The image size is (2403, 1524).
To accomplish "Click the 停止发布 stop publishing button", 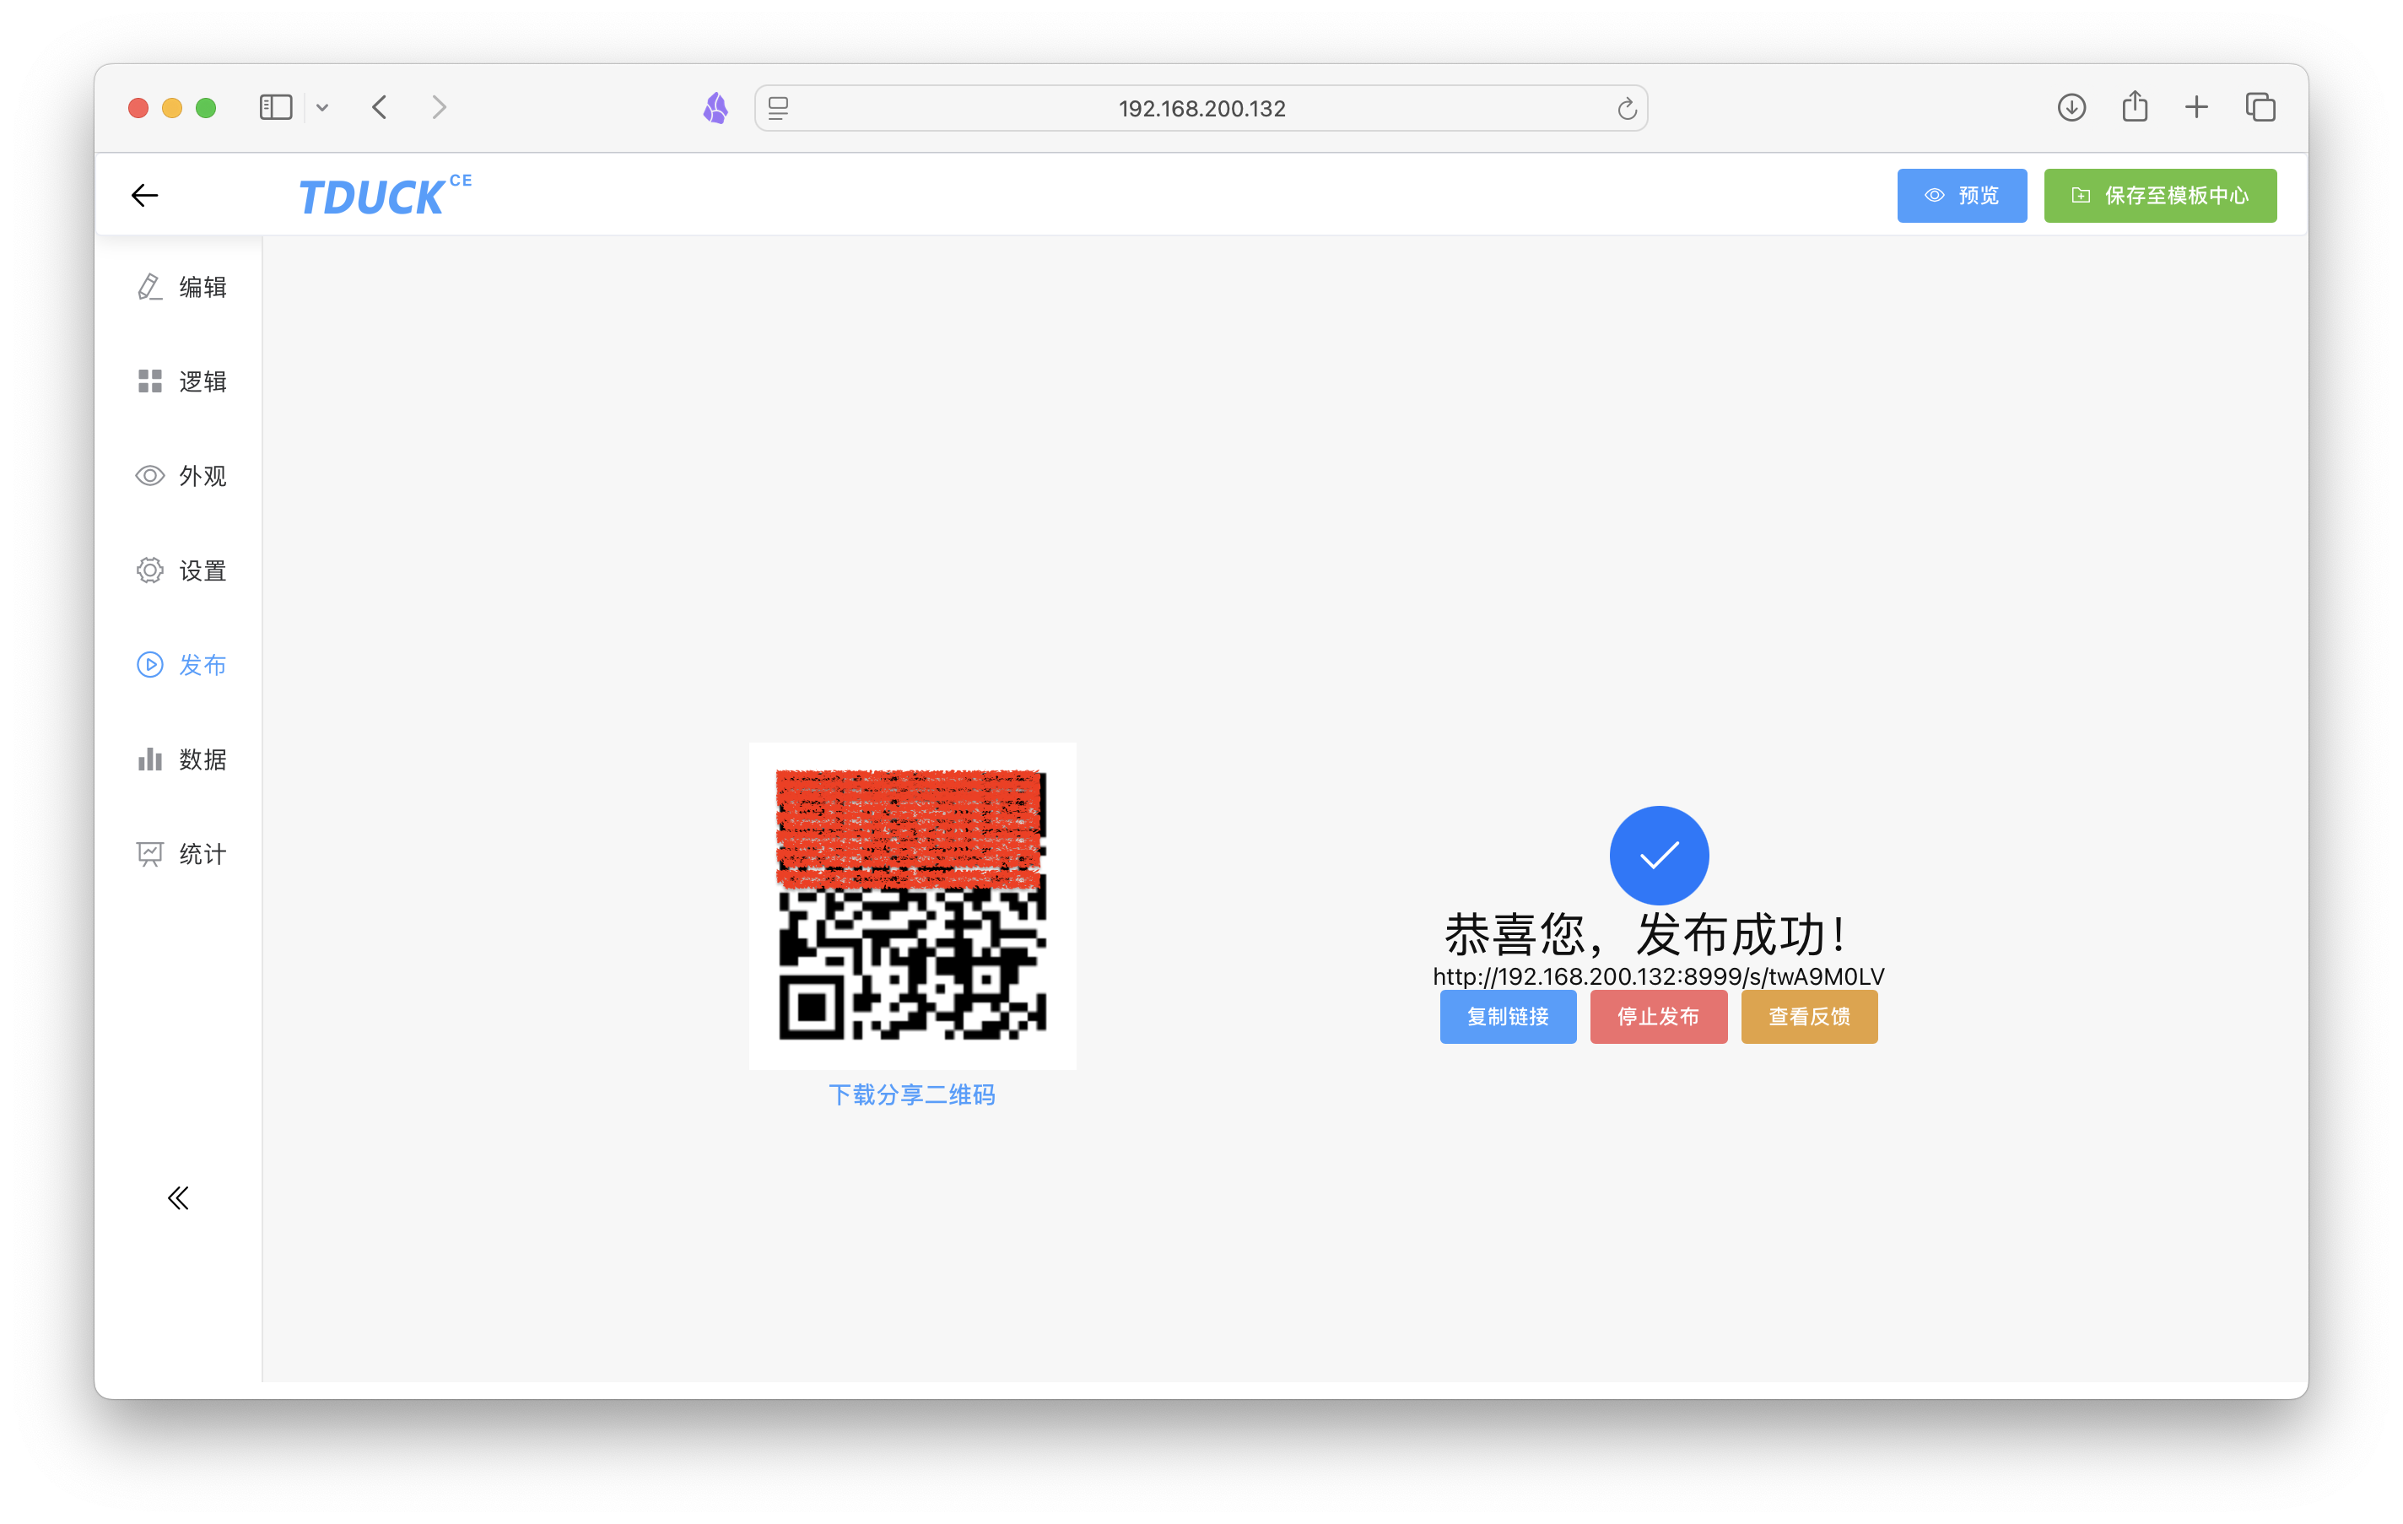I will tap(1658, 1016).
